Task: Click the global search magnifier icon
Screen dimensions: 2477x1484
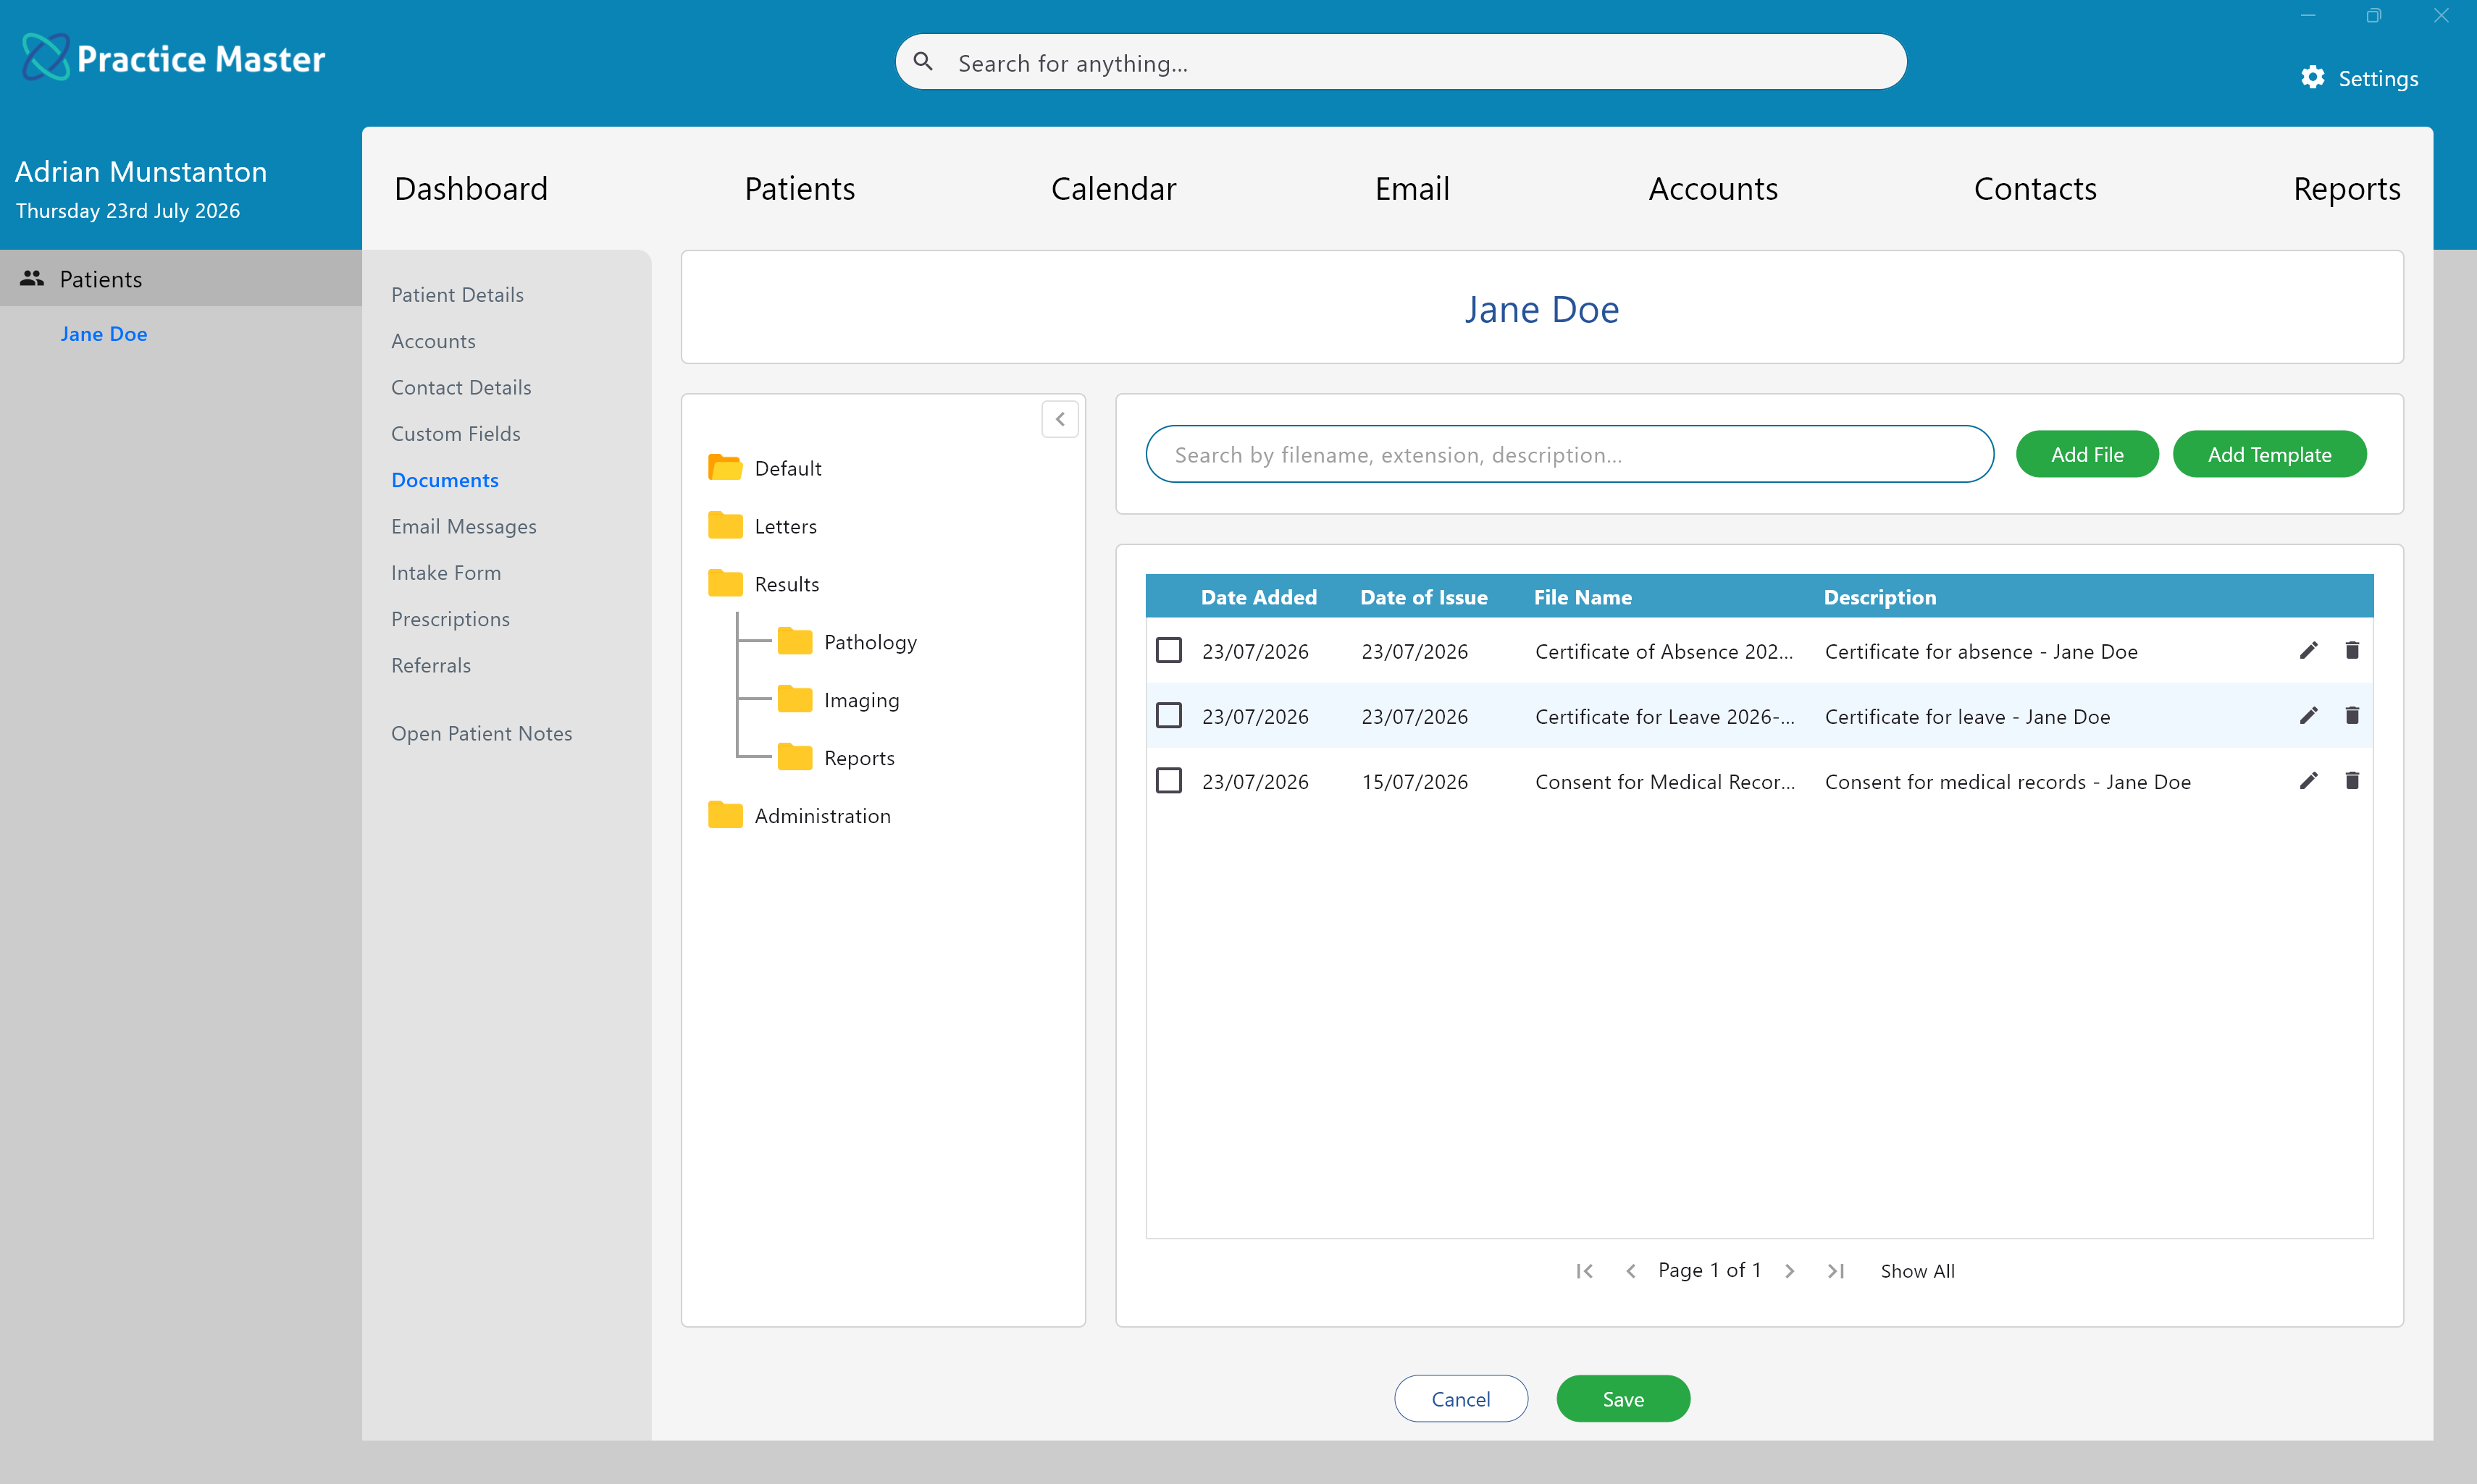Action: 923,62
